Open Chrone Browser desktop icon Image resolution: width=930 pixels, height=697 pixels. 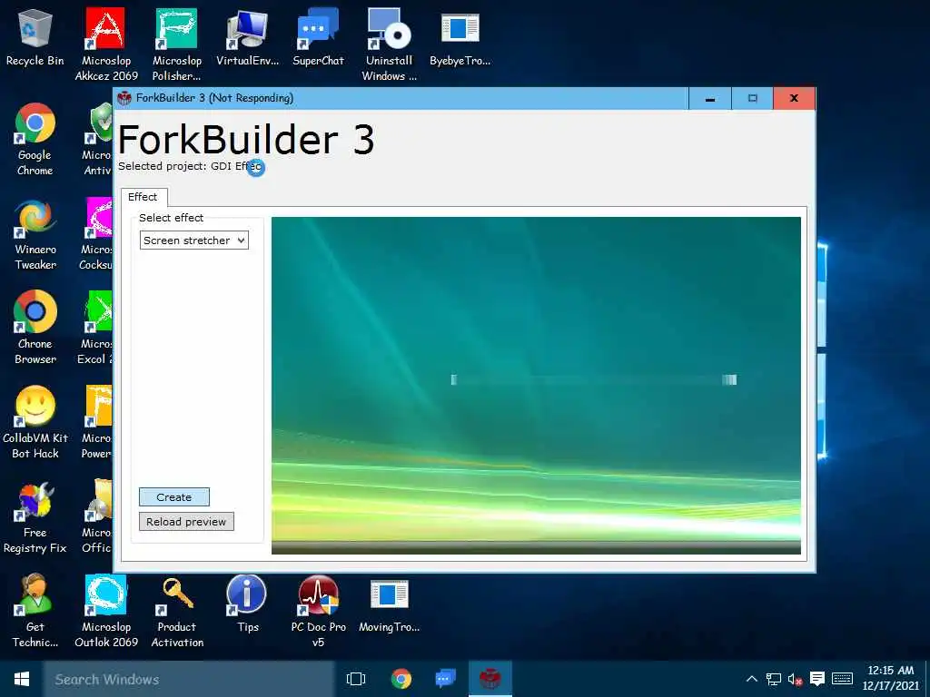coord(35,328)
